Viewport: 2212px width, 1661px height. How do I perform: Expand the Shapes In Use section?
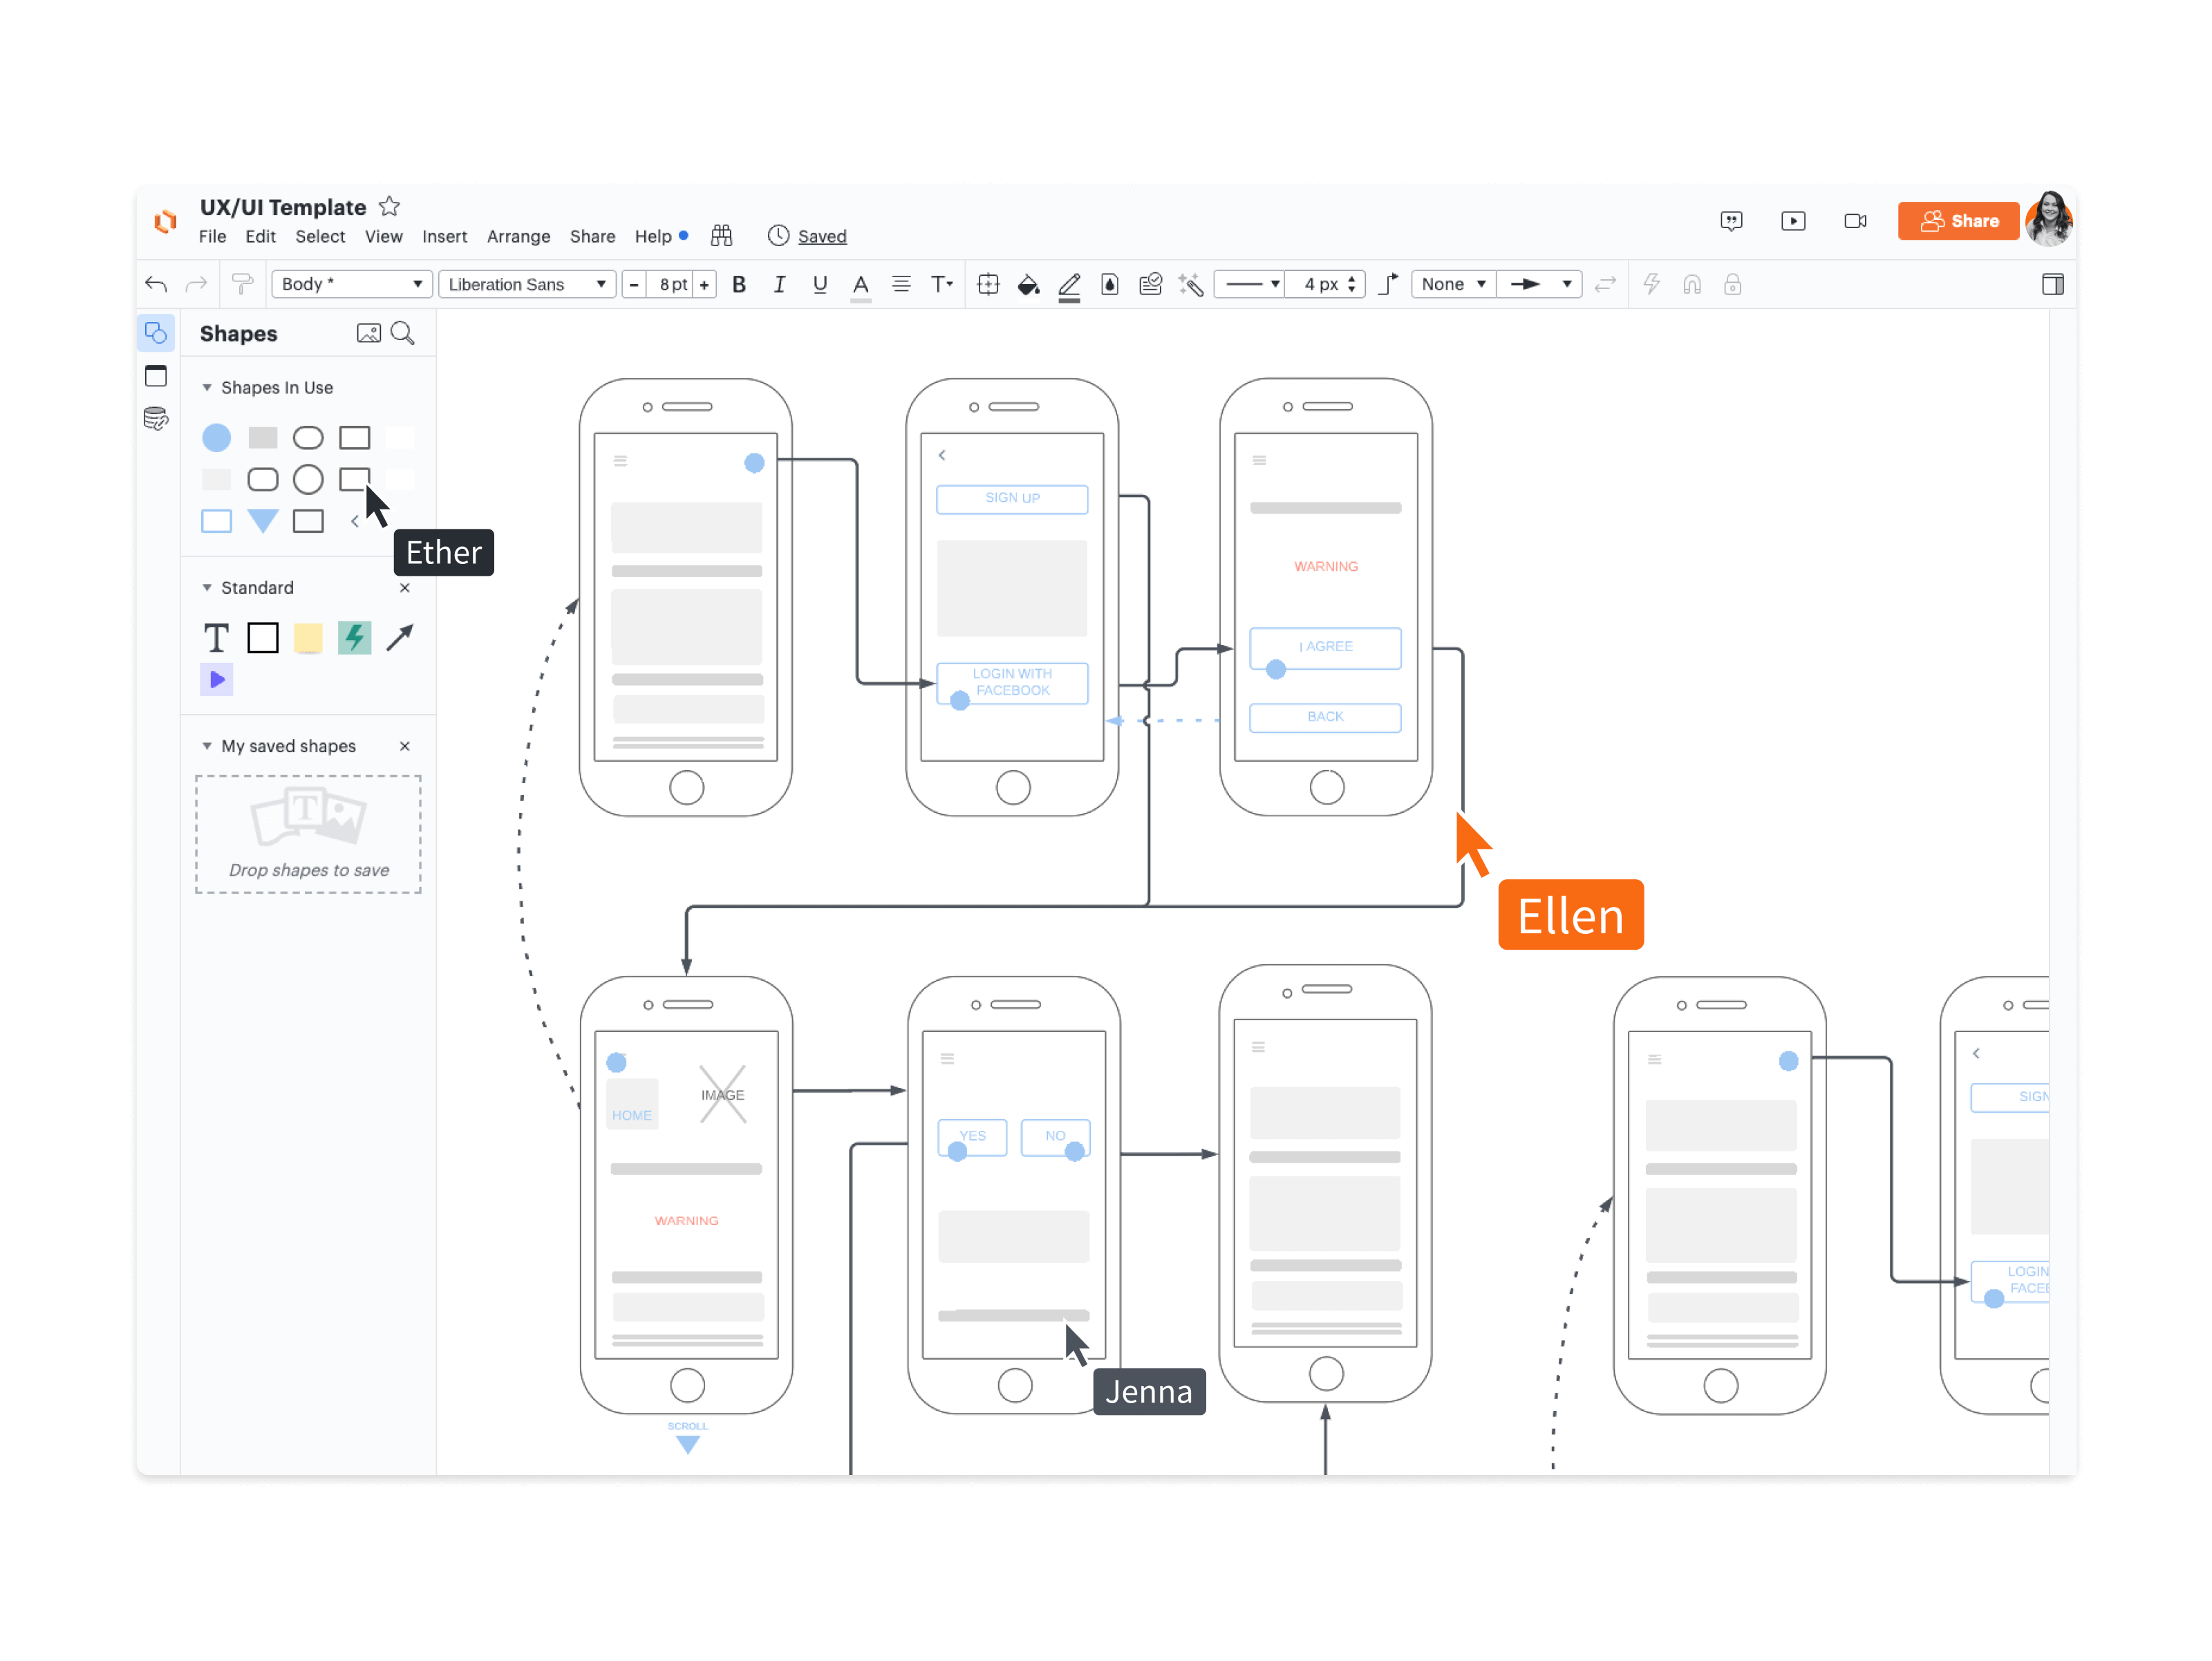[206, 386]
